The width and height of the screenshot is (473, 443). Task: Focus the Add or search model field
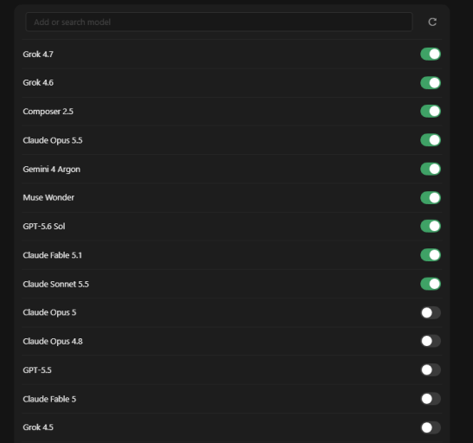click(x=219, y=22)
